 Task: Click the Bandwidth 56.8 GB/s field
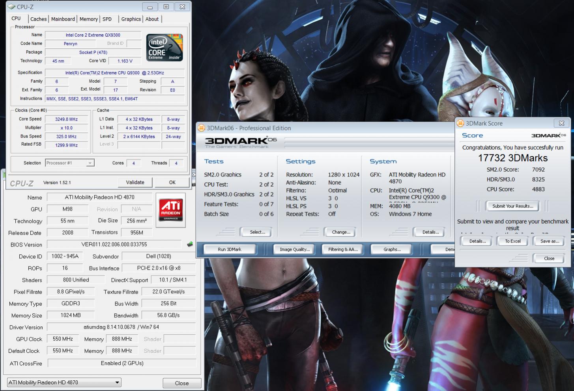tap(168, 315)
